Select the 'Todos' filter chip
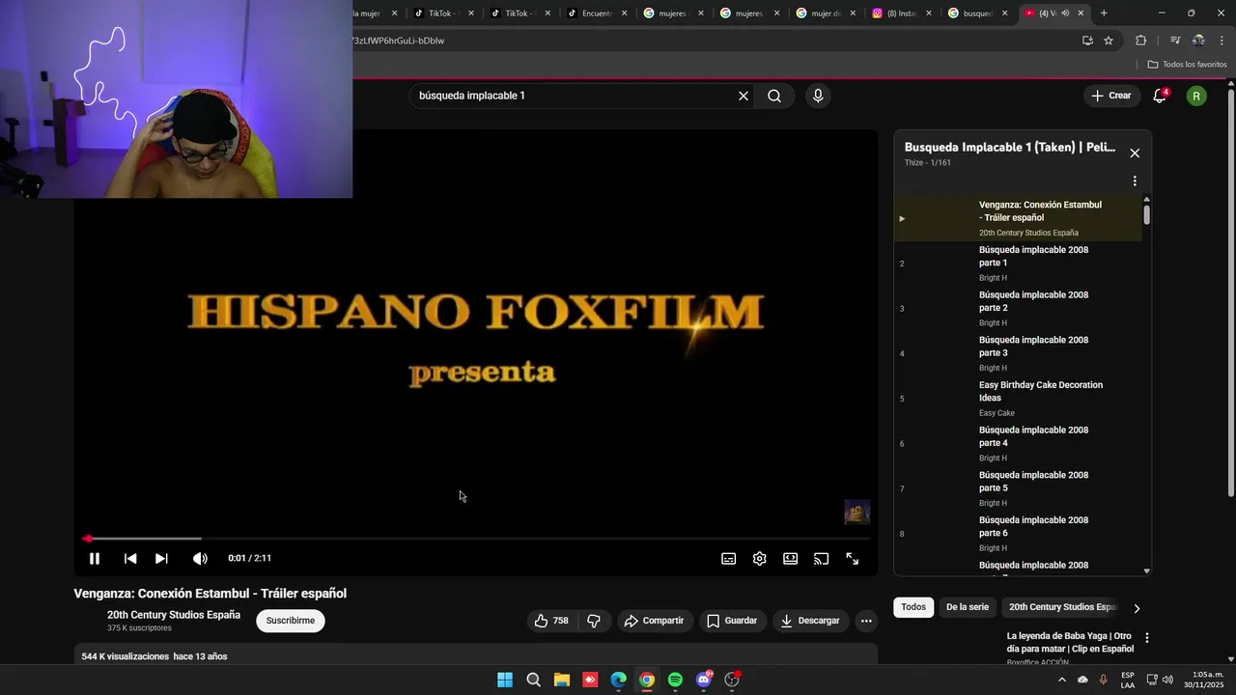 click(913, 607)
